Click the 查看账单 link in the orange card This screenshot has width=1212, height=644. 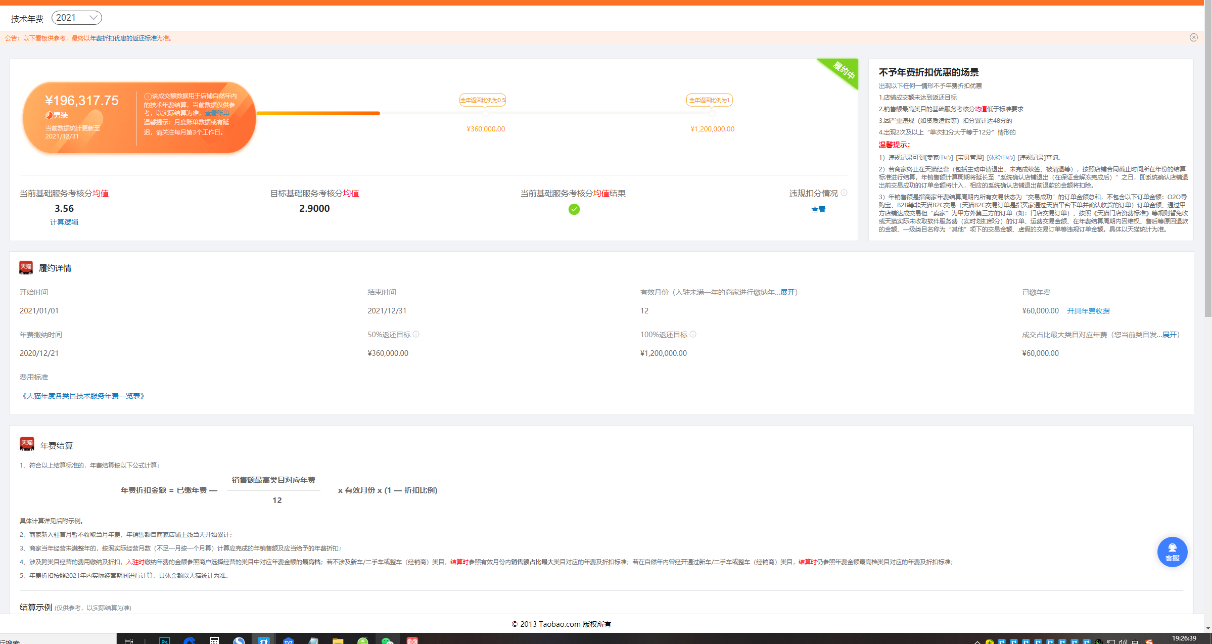pos(217,113)
